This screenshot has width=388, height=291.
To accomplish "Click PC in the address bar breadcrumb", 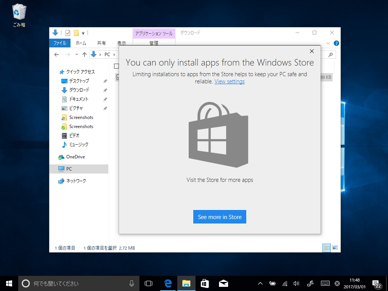I will [x=107, y=55].
